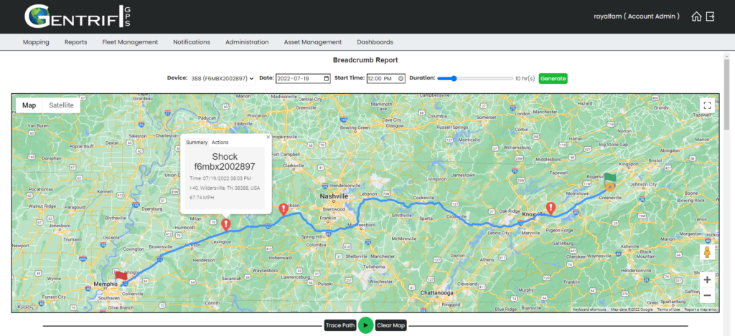Open Keyboard shortcuts link on map

[x=589, y=309]
